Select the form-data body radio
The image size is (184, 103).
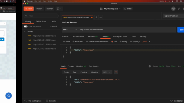(74, 41)
